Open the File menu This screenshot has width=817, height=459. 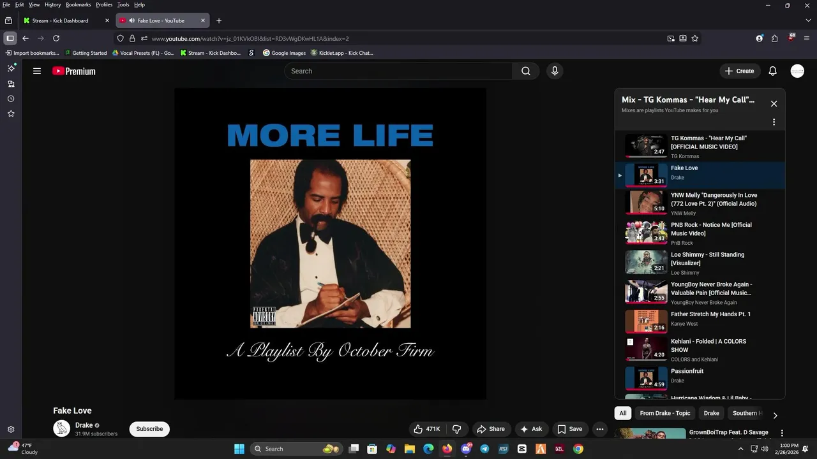click(6, 4)
